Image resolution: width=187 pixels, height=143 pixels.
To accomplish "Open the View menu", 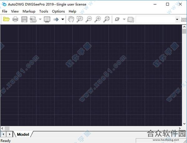I will (x=15, y=11).
